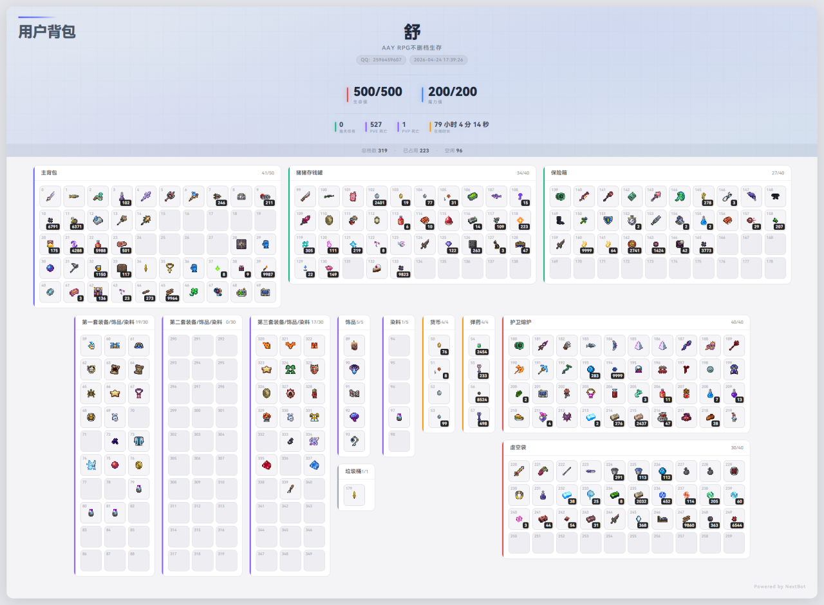Choose the gold item in slot 76
824x605 pixels.
[x=138, y=465]
